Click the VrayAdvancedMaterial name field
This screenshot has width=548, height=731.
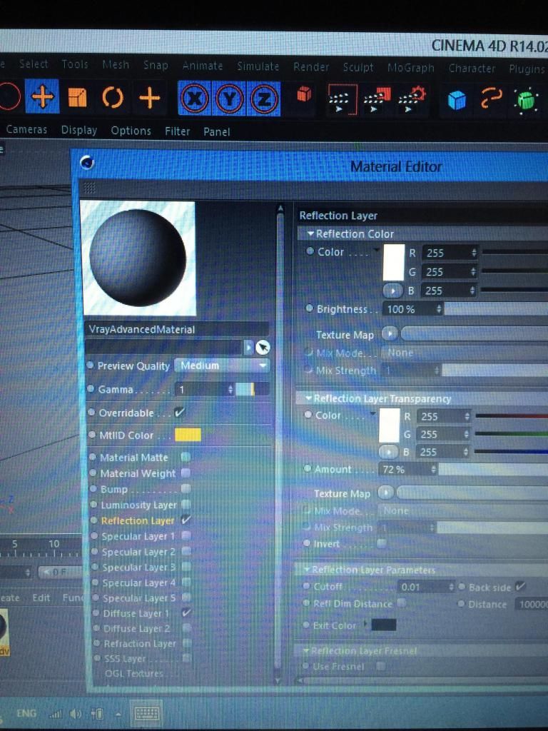point(177,329)
